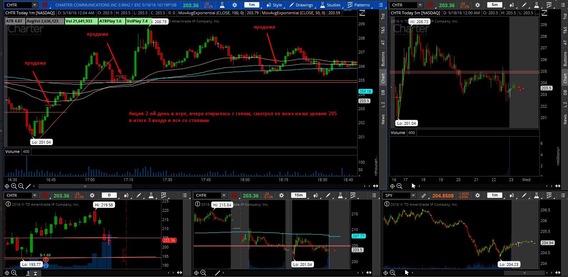Toggle DB side panel of 5m chart
The height and width of the screenshot is (277, 568).
[565, 92]
